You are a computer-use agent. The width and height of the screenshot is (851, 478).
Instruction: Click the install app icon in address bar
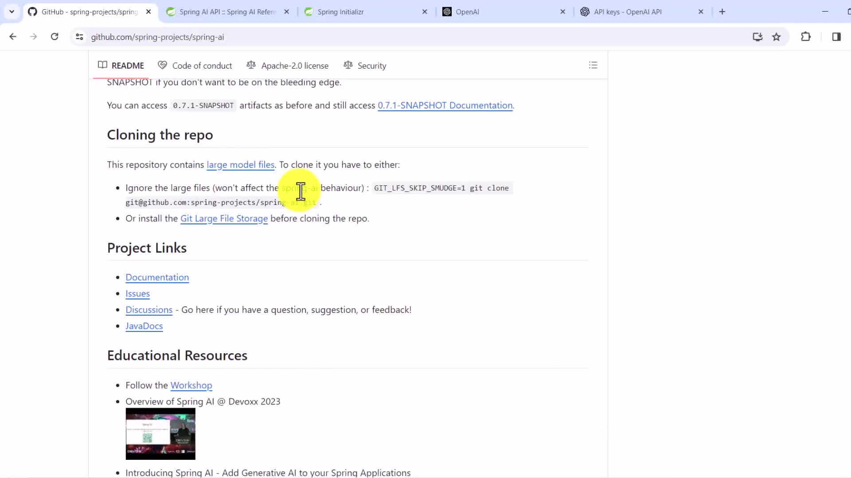tap(757, 37)
